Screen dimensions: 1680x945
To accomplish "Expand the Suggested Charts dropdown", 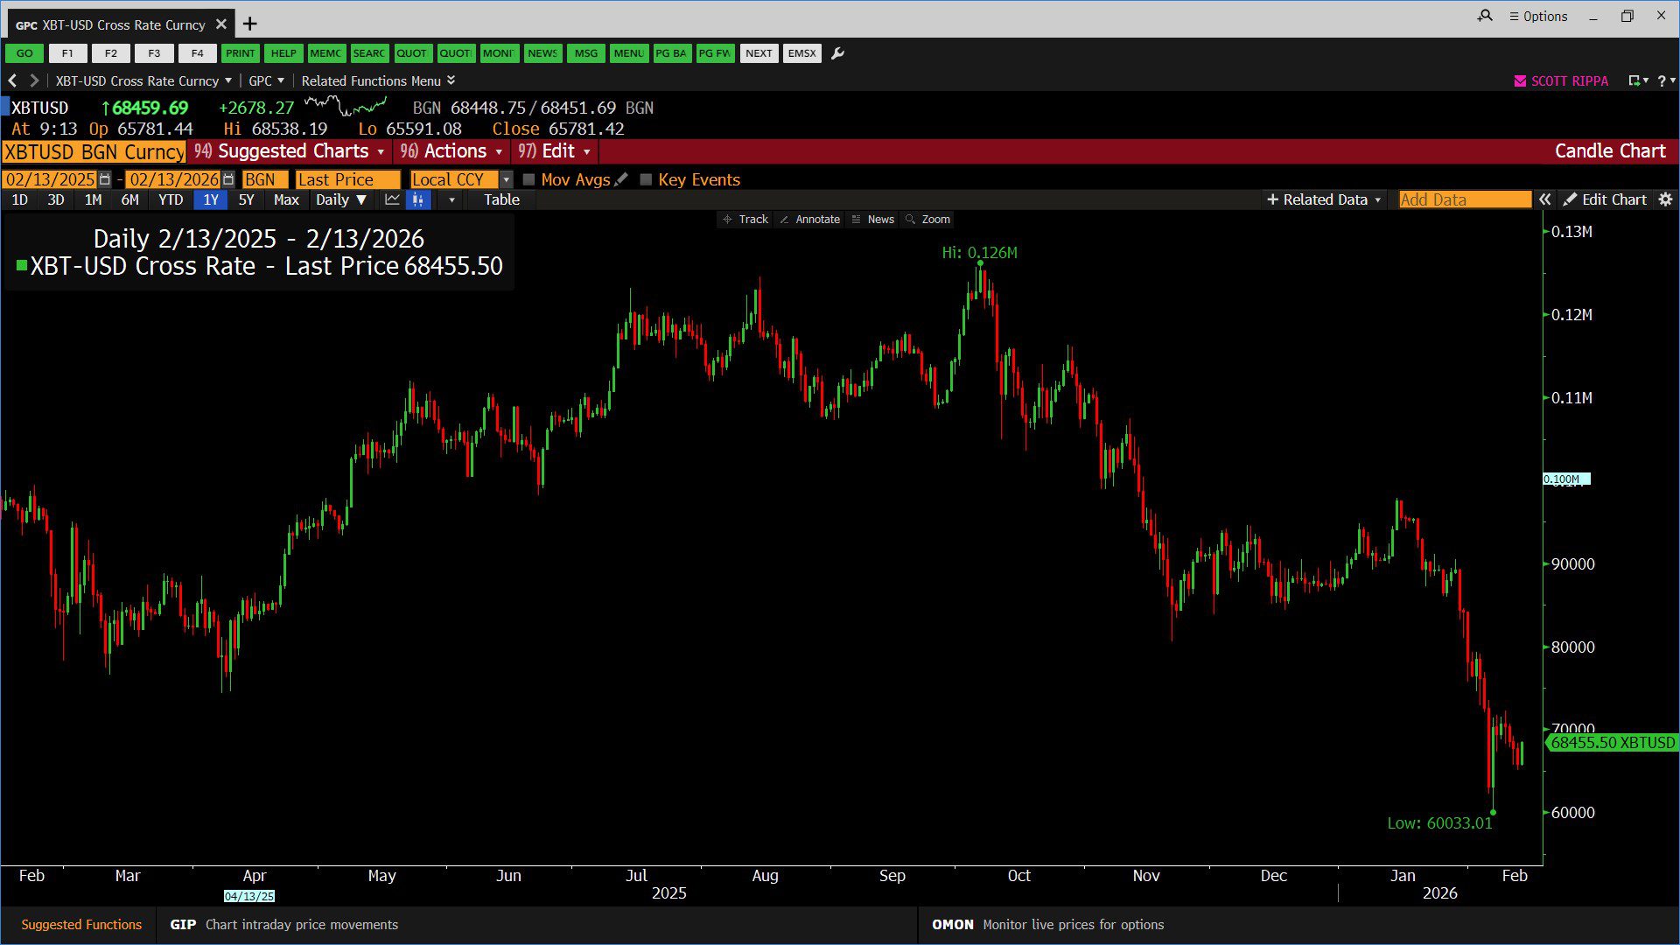I will pos(289,151).
